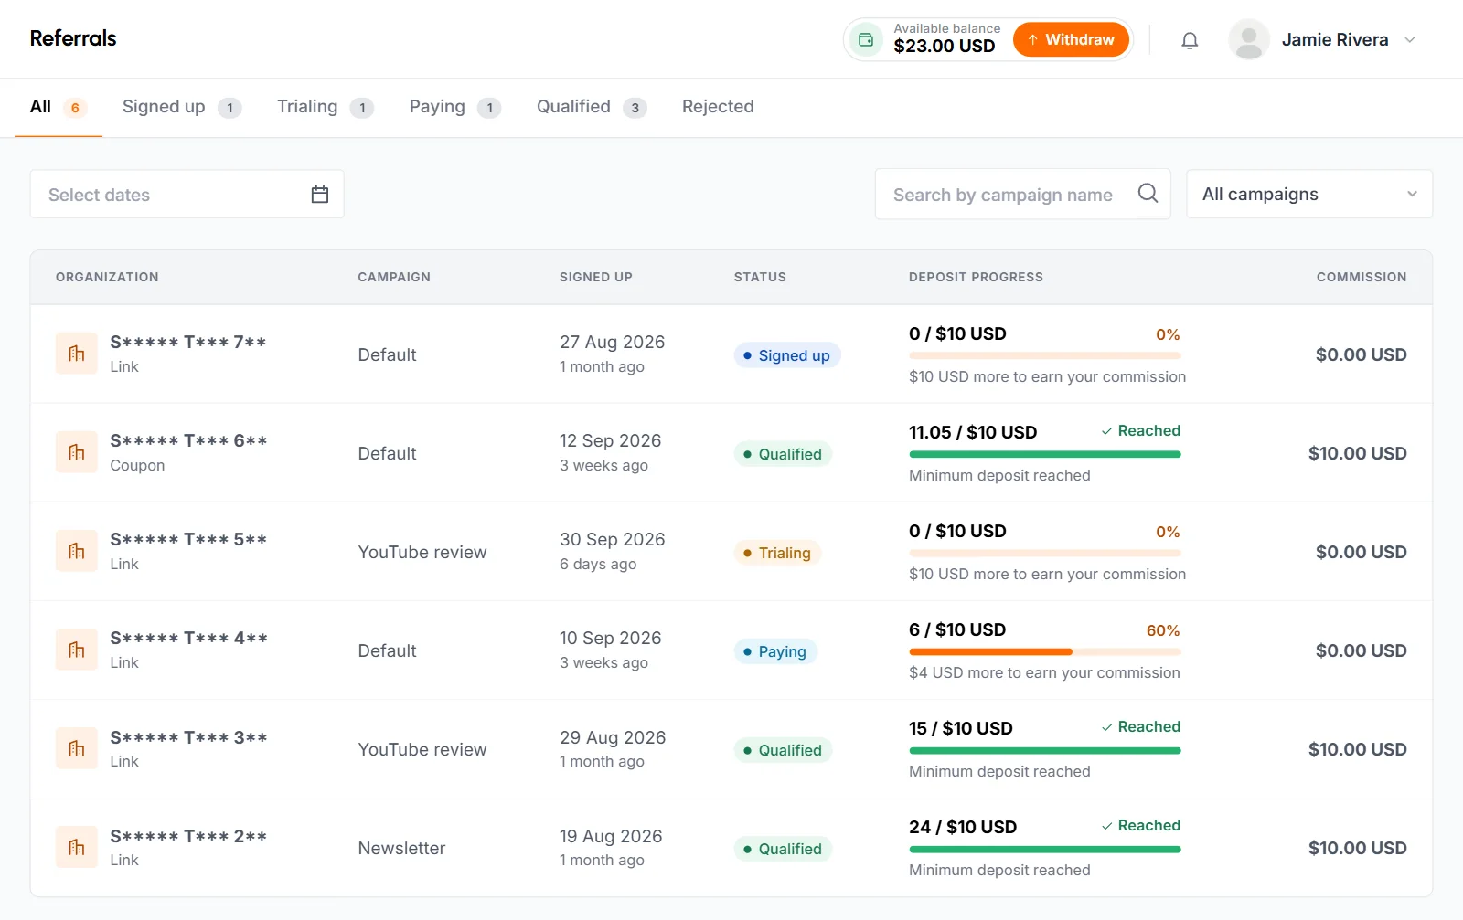This screenshot has height=920, width=1463.
Task: Switch to the Signed up tab
Action: [x=181, y=107]
